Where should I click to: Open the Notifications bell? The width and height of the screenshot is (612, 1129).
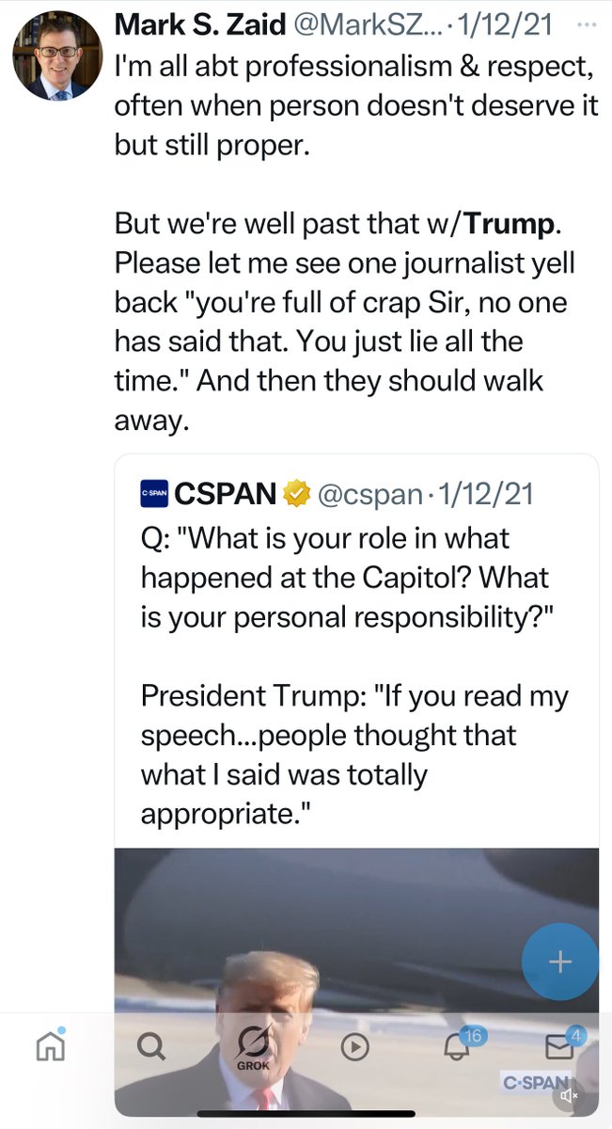(457, 1046)
